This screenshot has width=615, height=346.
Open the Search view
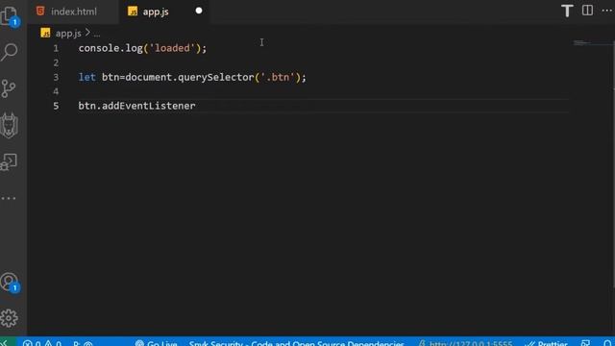[x=10, y=52]
